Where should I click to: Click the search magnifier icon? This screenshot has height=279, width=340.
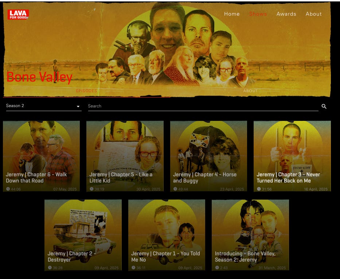click(x=324, y=106)
